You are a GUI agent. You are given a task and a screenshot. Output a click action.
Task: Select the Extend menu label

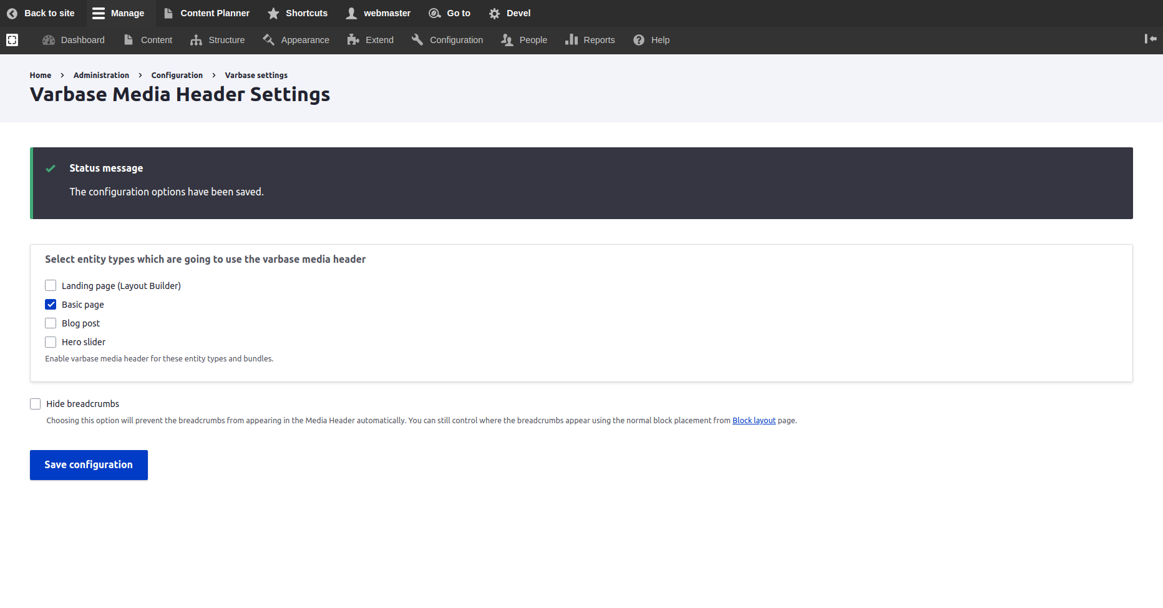coord(379,40)
